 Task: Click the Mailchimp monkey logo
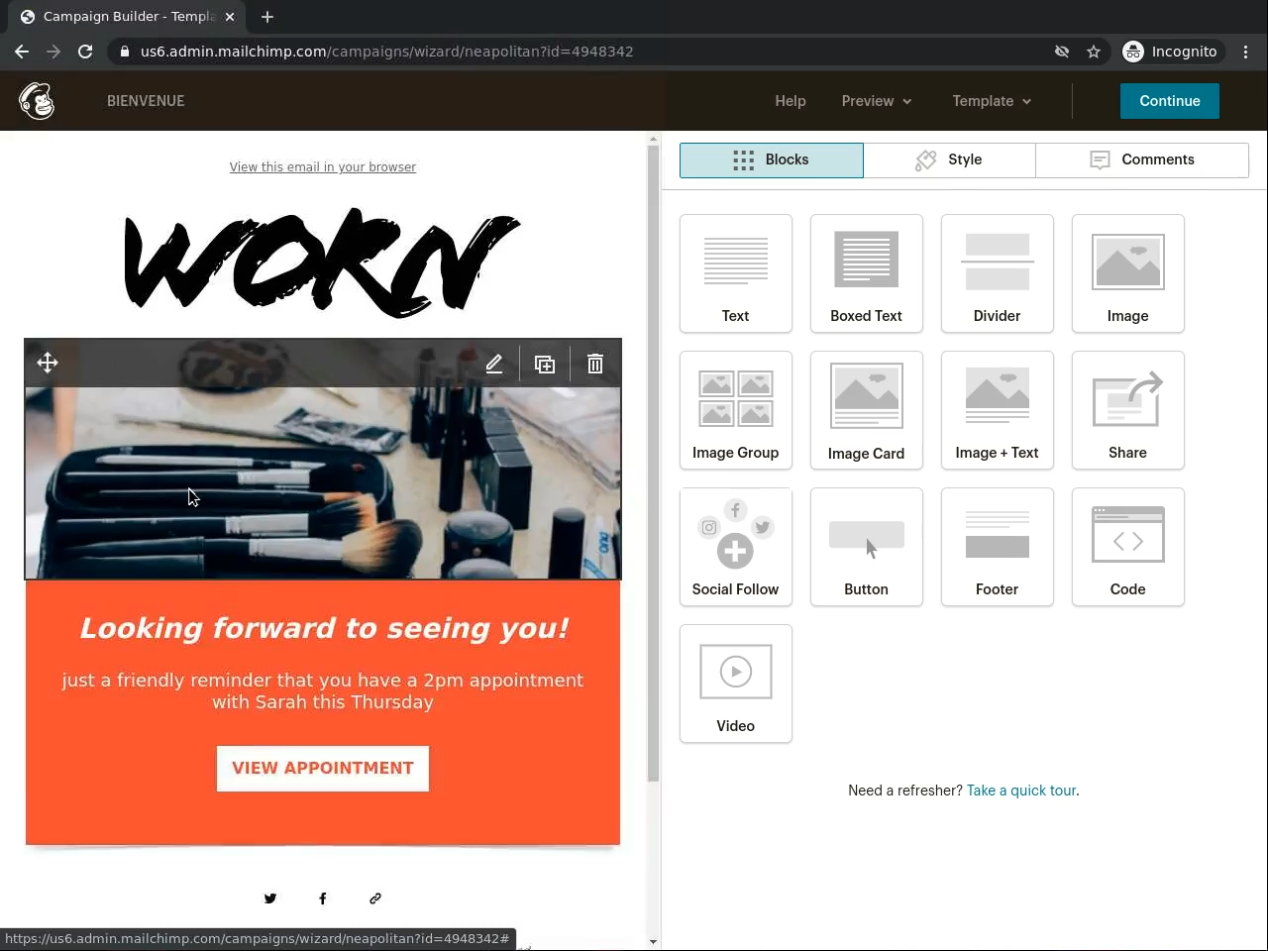[37, 101]
